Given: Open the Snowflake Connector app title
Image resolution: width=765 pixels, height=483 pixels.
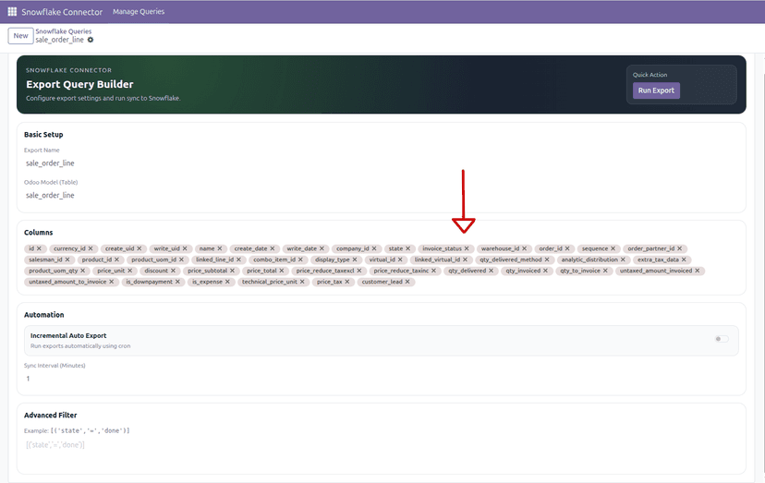Looking at the screenshot, I should coord(62,12).
